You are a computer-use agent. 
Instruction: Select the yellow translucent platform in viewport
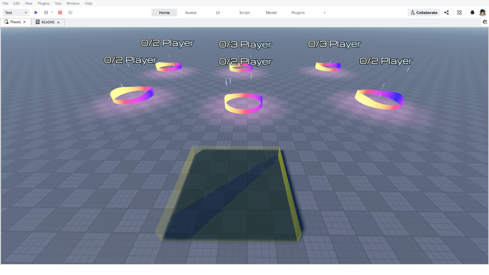[x=229, y=194]
